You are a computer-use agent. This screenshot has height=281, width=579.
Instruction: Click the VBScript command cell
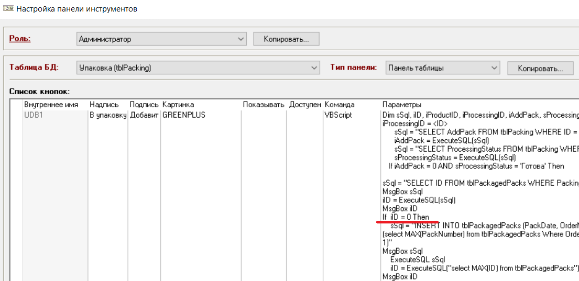click(340, 115)
